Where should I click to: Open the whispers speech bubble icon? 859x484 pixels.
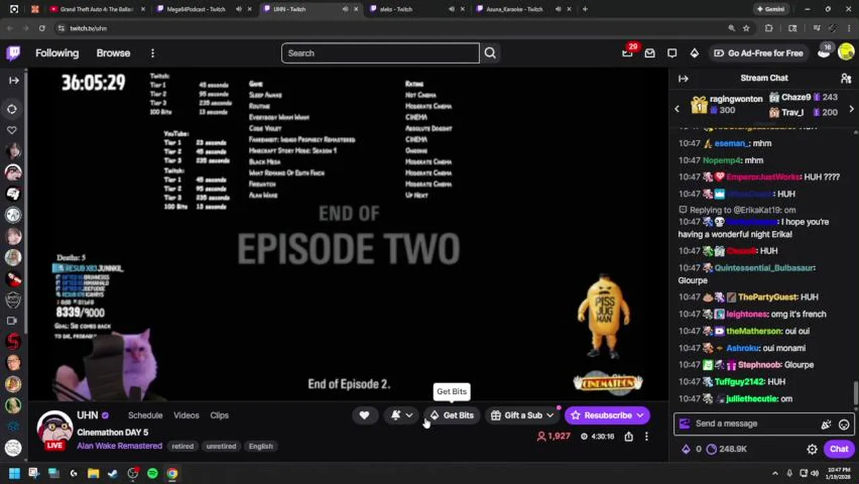672,53
